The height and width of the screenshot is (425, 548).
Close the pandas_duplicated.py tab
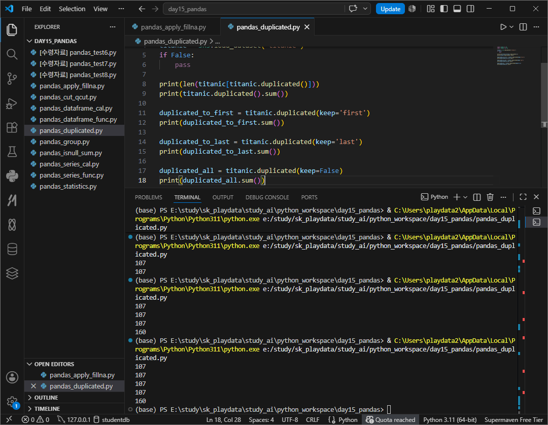pos(307,27)
